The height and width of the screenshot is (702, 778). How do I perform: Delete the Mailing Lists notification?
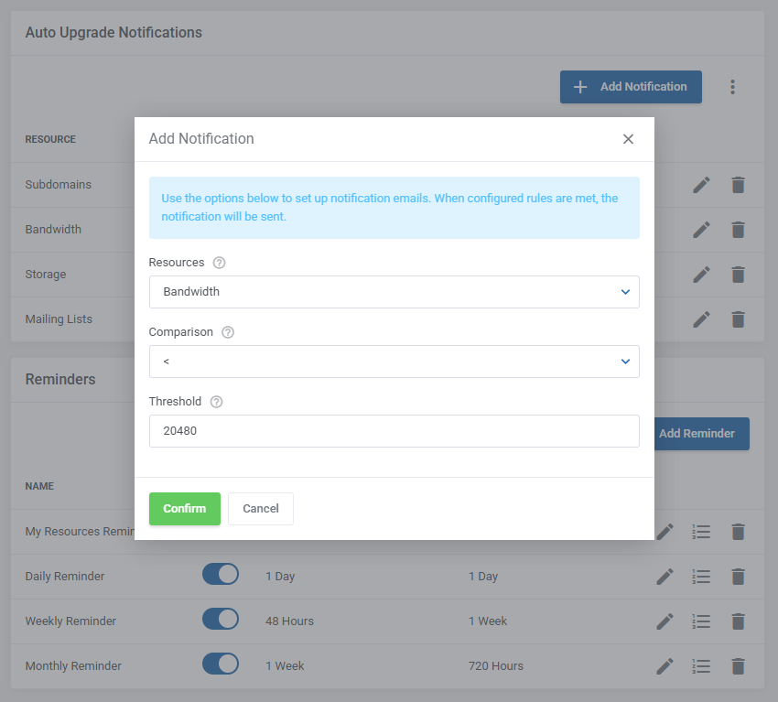738,319
